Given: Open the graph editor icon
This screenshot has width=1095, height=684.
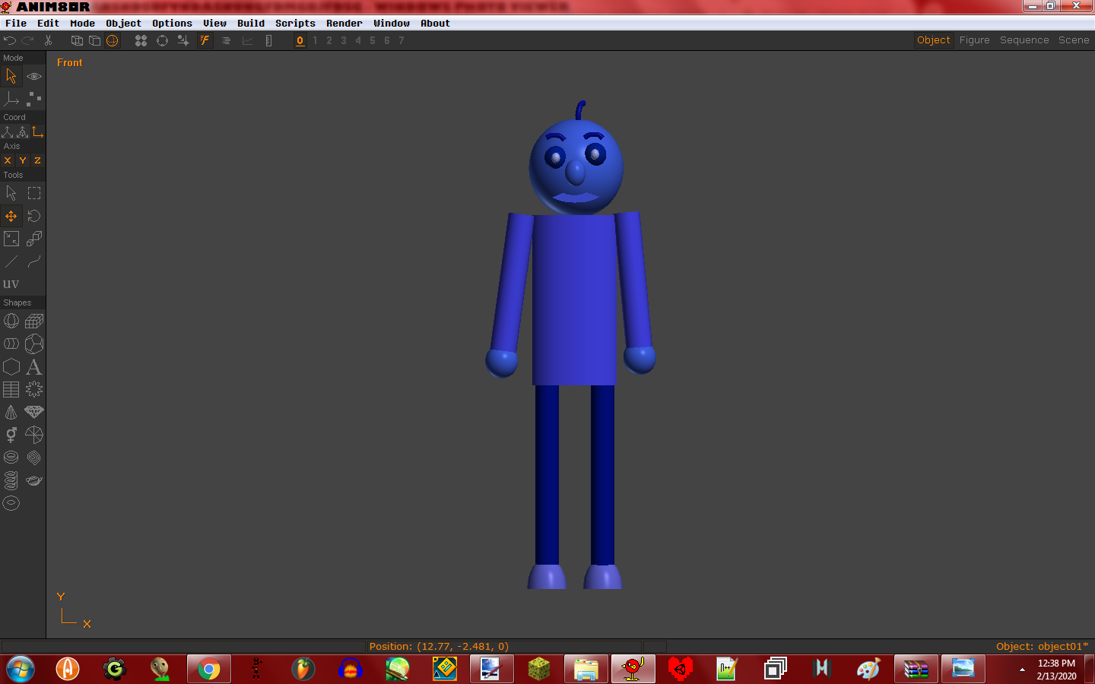Looking at the screenshot, I should pyautogui.click(x=247, y=40).
